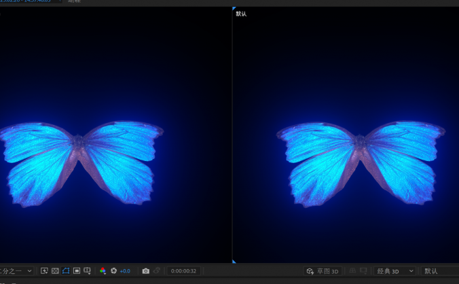This screenshot has height=284, width=459.
Task: Click the extended viewer icon
Action: 363,271
